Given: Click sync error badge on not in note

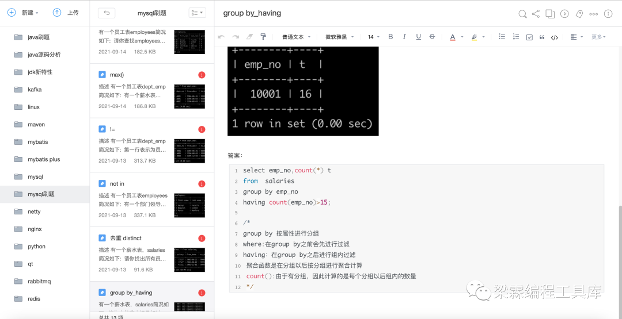Looking at the screenshot, I should (x=202, y=184).
